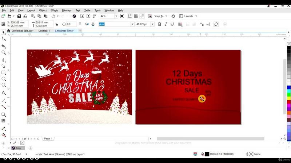Open the Layout menu
This screenshot has height=163, width=291.
(x=31, y=11)
